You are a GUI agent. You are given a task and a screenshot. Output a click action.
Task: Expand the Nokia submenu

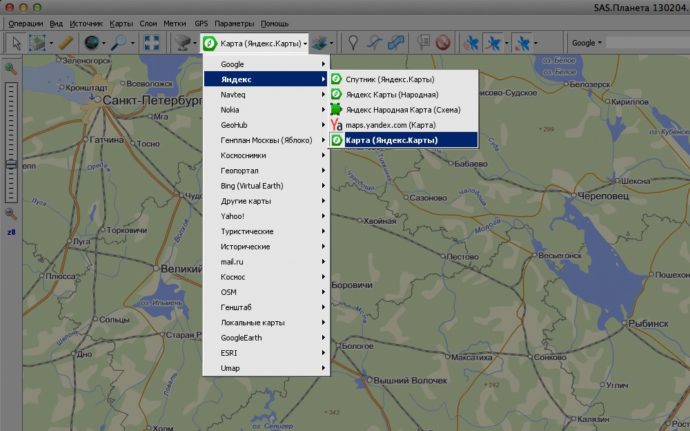(266, 110)
